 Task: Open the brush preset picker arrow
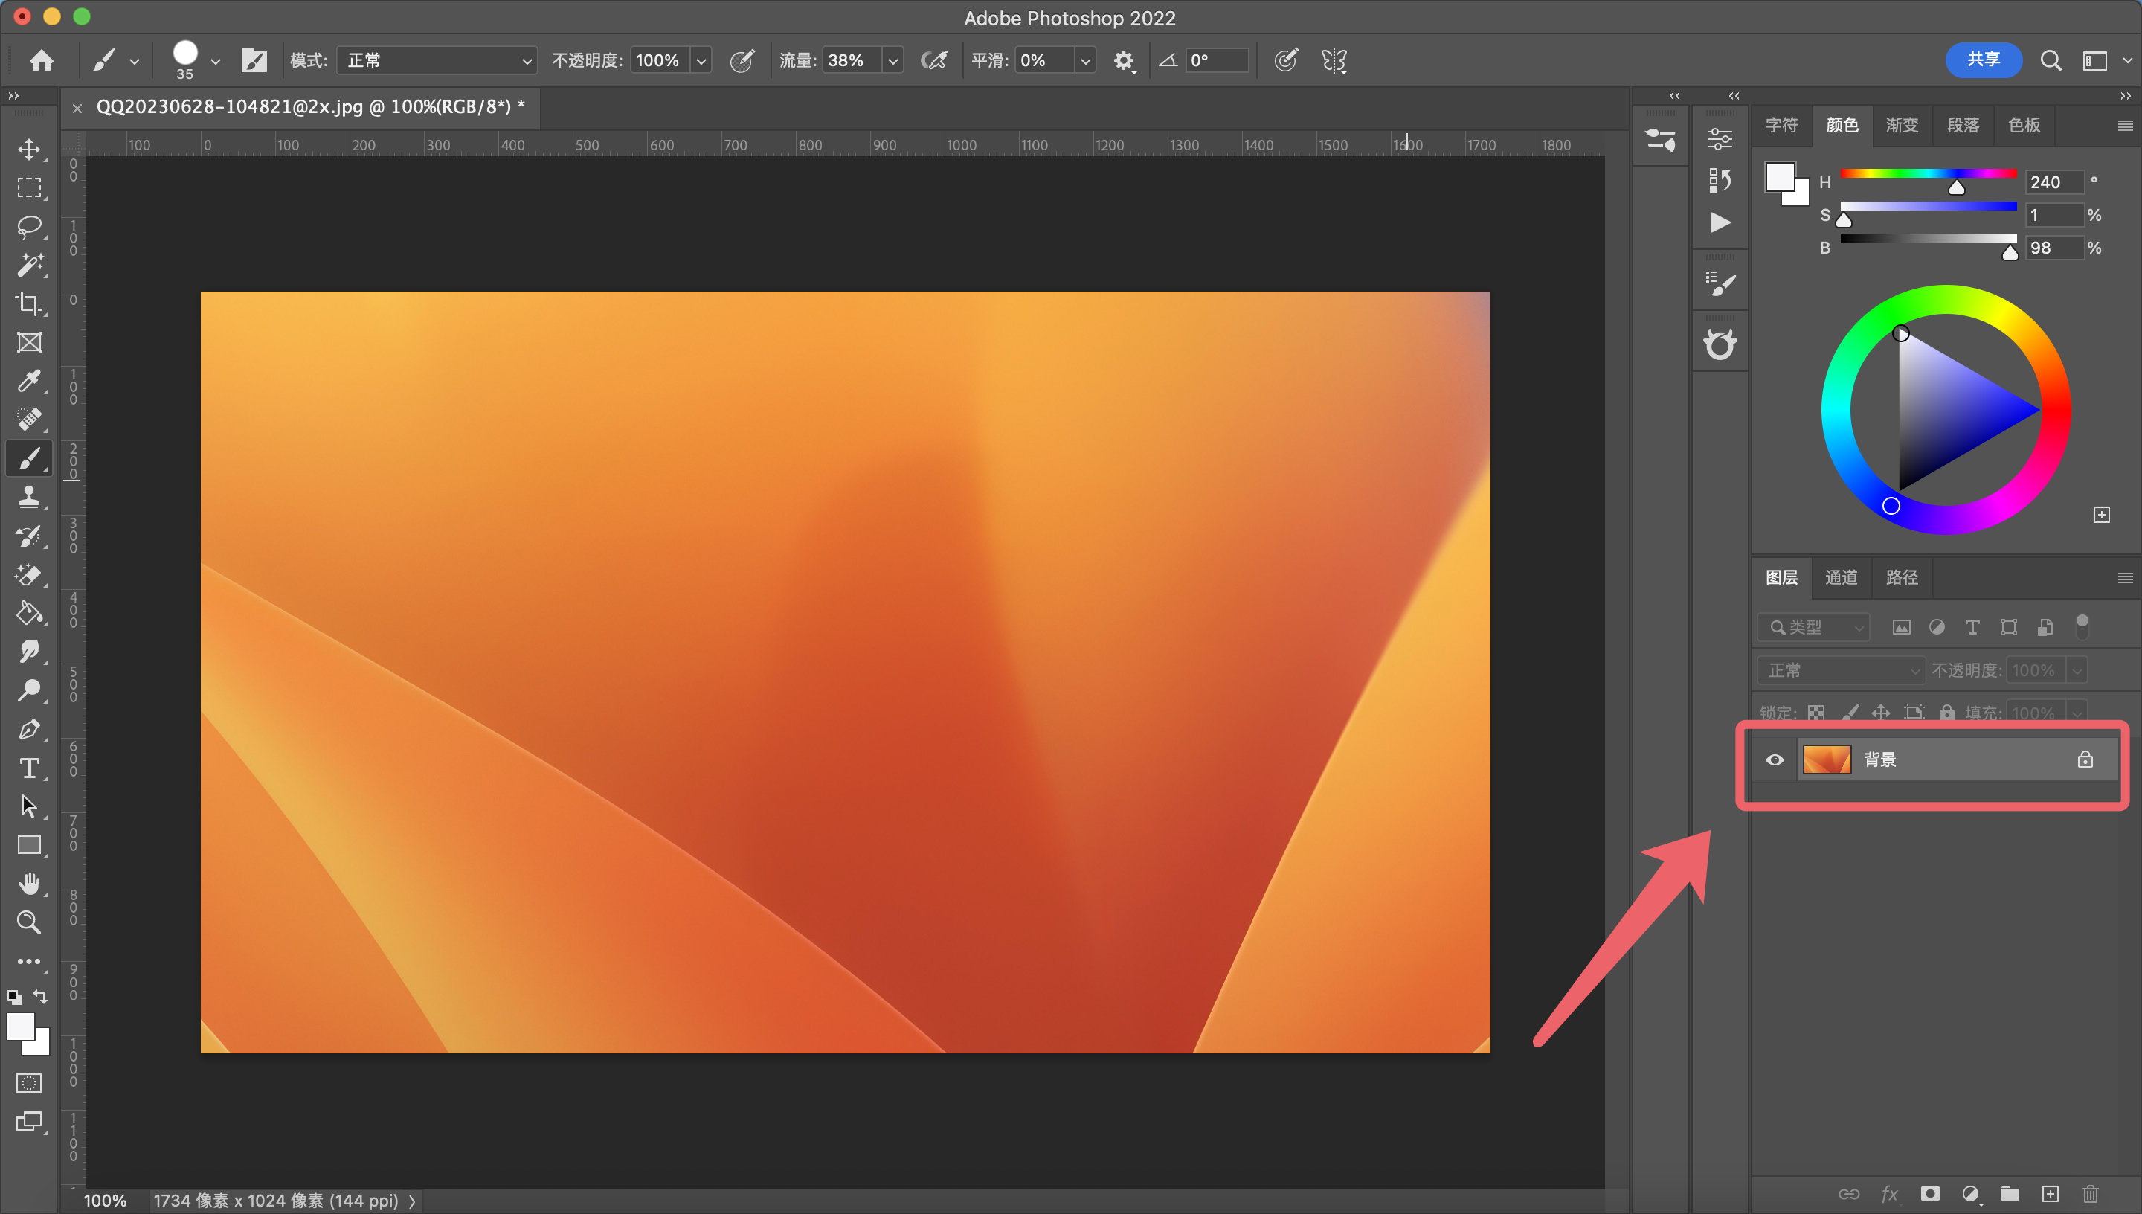(216, 61)
